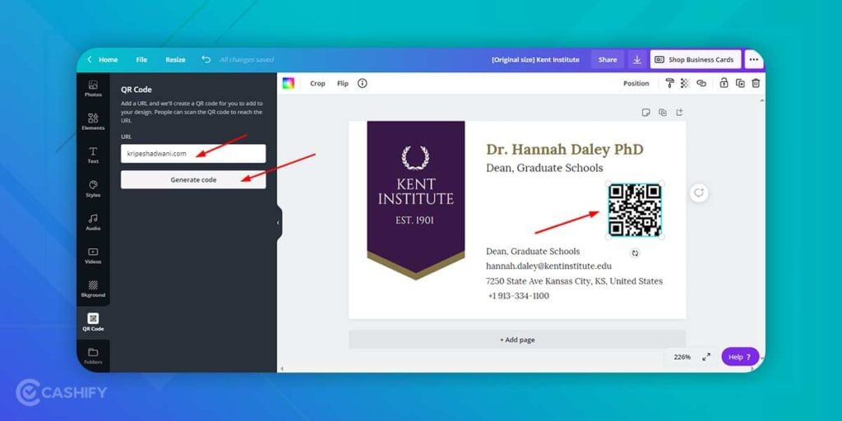Screen dimensions: 842x421
Task: Select the email address text on card
Action: click(548, 266)
